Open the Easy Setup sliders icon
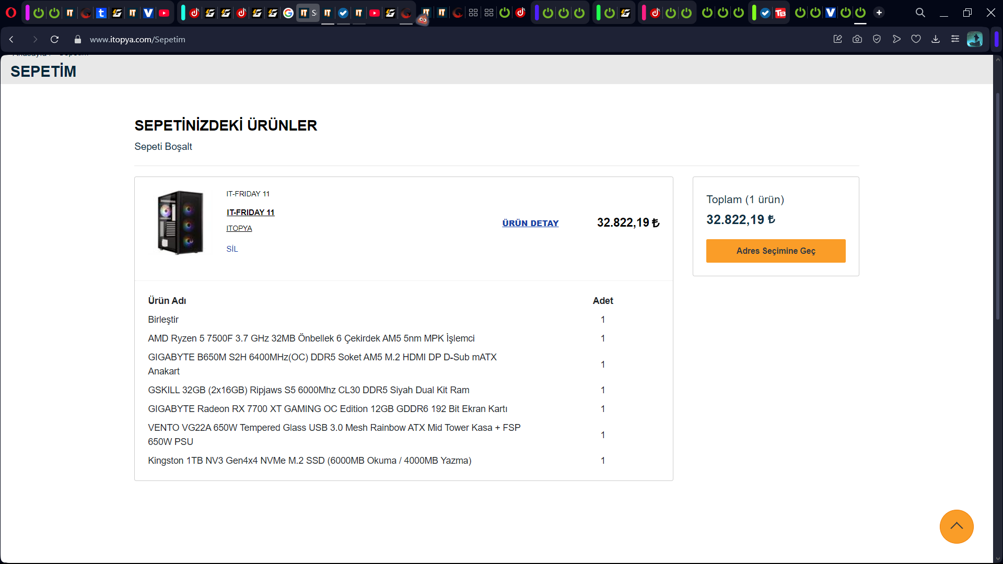Screen dimensions: 1003x564 [x=955, y=39]
